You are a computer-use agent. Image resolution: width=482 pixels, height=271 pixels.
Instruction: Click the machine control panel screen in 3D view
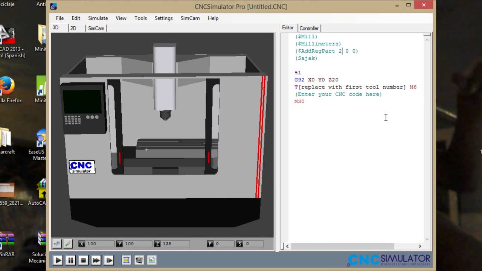[x=83, y=101]
